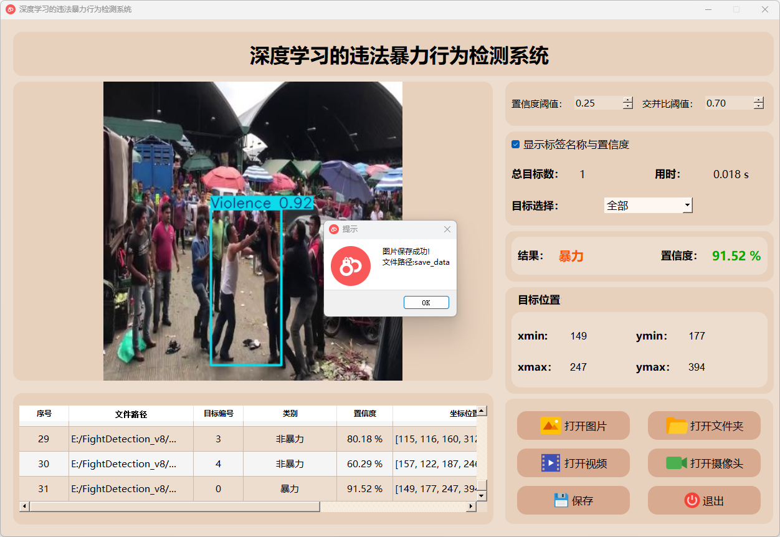This screenshot has height=537, width=780.
Task: Click the red power icon on 退出
Action: point(692,500)
